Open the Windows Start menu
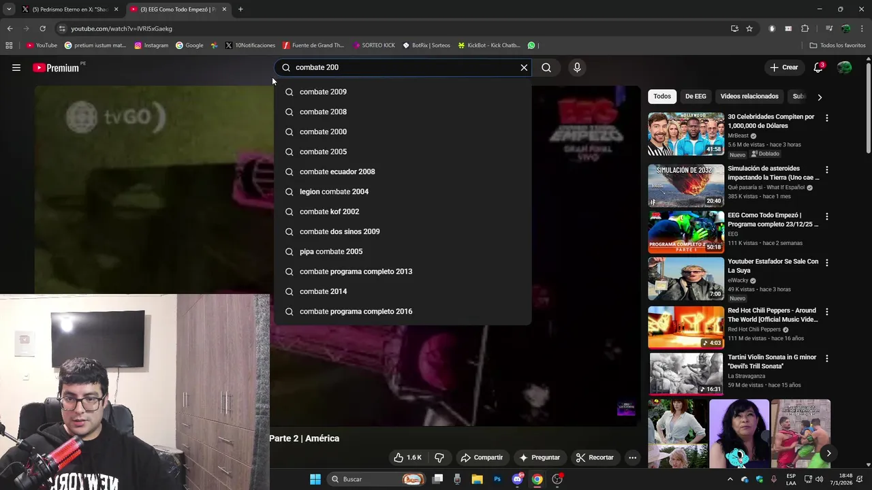Viewport: 872px width, 490px height. (x=315, y=479)
